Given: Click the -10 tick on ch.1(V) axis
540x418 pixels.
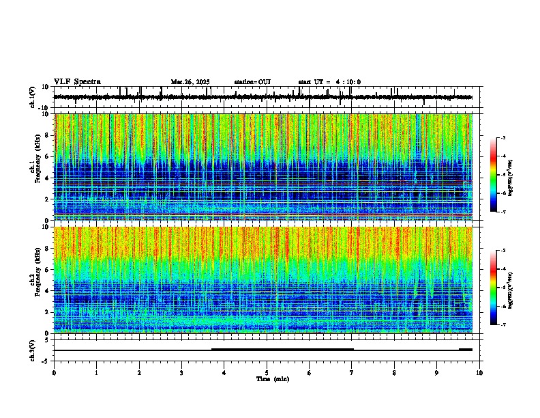Looking at the screenshot, I should pos(44,108).
